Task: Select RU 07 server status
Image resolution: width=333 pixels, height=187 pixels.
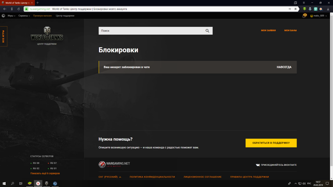Action: 52,163
